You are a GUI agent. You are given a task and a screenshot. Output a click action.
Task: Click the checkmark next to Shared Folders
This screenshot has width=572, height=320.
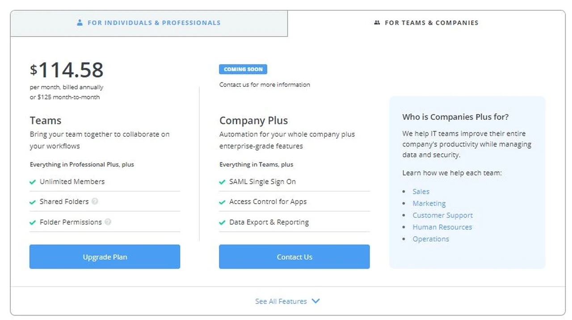(x=33, y=201)
